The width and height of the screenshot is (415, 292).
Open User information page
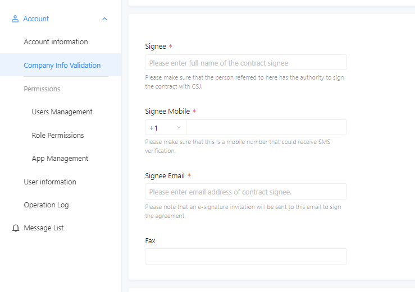pyautogui.click(x=50, y=182)
